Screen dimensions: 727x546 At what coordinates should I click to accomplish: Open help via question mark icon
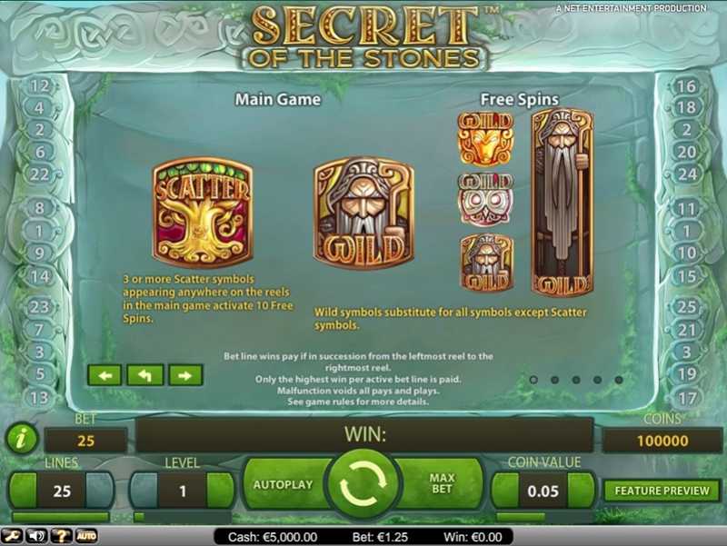(x=61, y=536)
